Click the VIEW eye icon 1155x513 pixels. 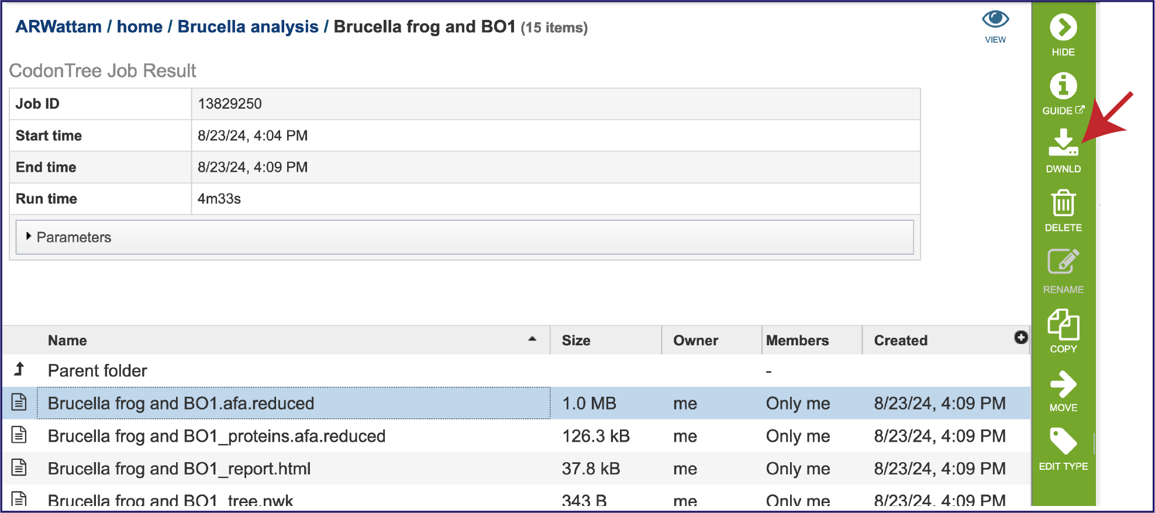tap(995, 20)
